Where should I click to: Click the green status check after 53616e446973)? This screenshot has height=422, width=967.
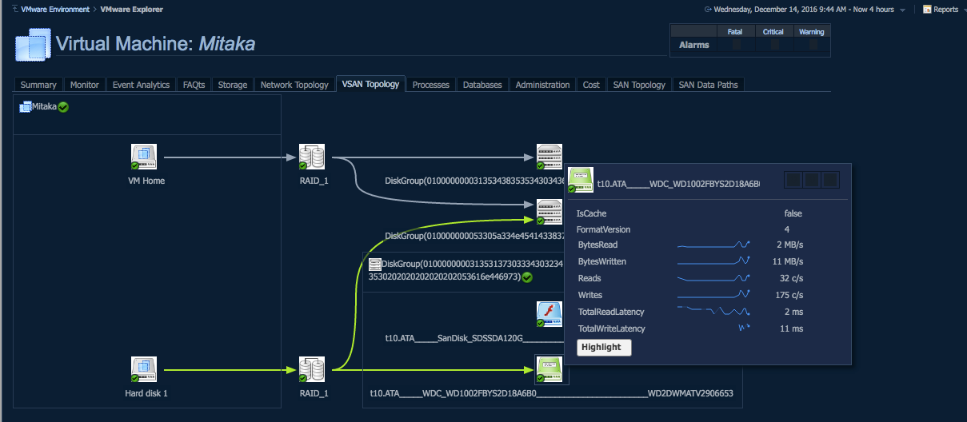pos(527,277)
